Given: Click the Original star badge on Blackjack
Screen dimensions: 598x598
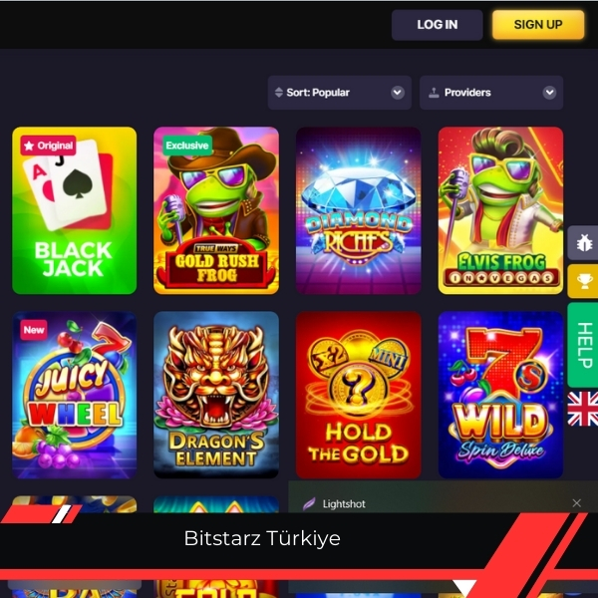Looking at the screenshot, I should 48,146.
